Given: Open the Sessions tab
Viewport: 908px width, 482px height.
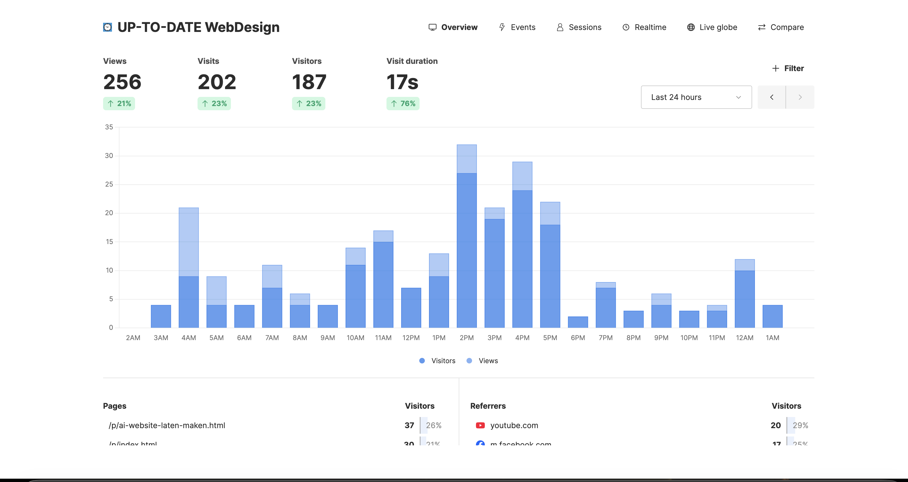Looking at the screenshot, I should click(579, 27).
